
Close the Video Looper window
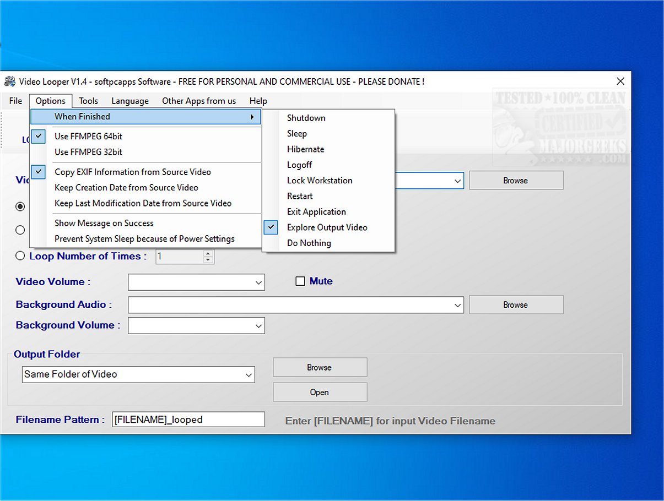coord(620,81)
